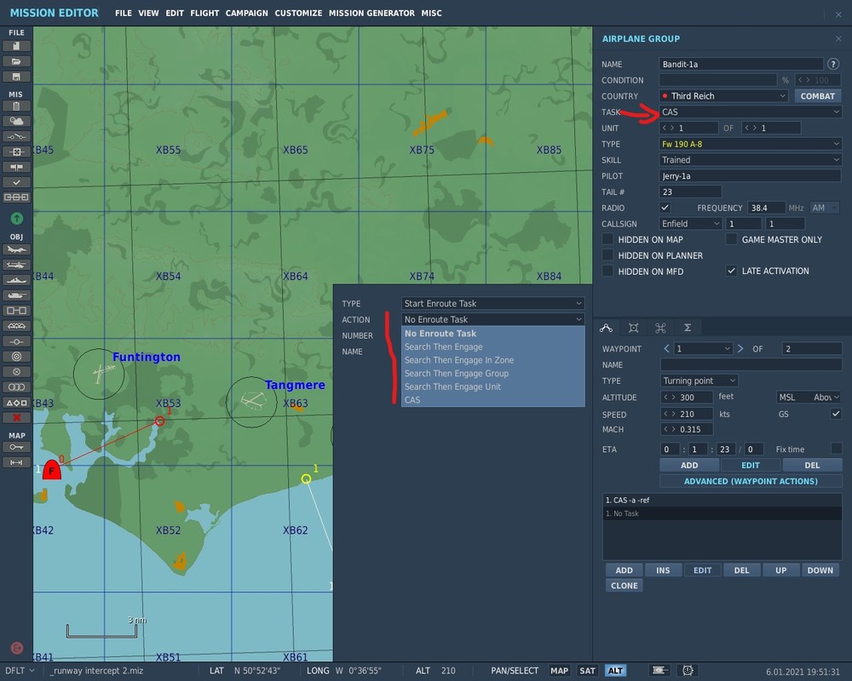The height and width of the screenshot is (681, 852).
Task: Enable the Hidden on Map checkbox
Action: pyautogui.click(x=607, y=239)
